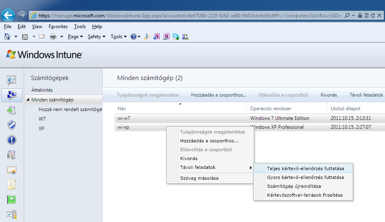Open the View menu
Image resolution: width=385 pixels, height=222 pixels.
click(x=37, y=27)
